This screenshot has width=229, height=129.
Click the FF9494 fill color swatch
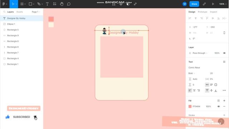click(x=190, y=106)
